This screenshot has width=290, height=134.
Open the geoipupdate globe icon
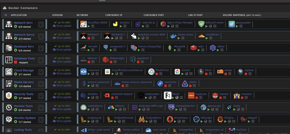[x=231, y=24]
